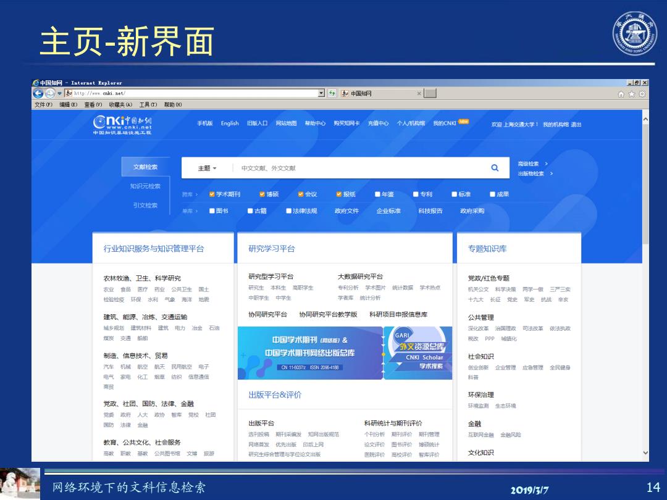Open the 工具(T) menu
Viewport: 667px width, 500px height.
[x=148, y=104]
